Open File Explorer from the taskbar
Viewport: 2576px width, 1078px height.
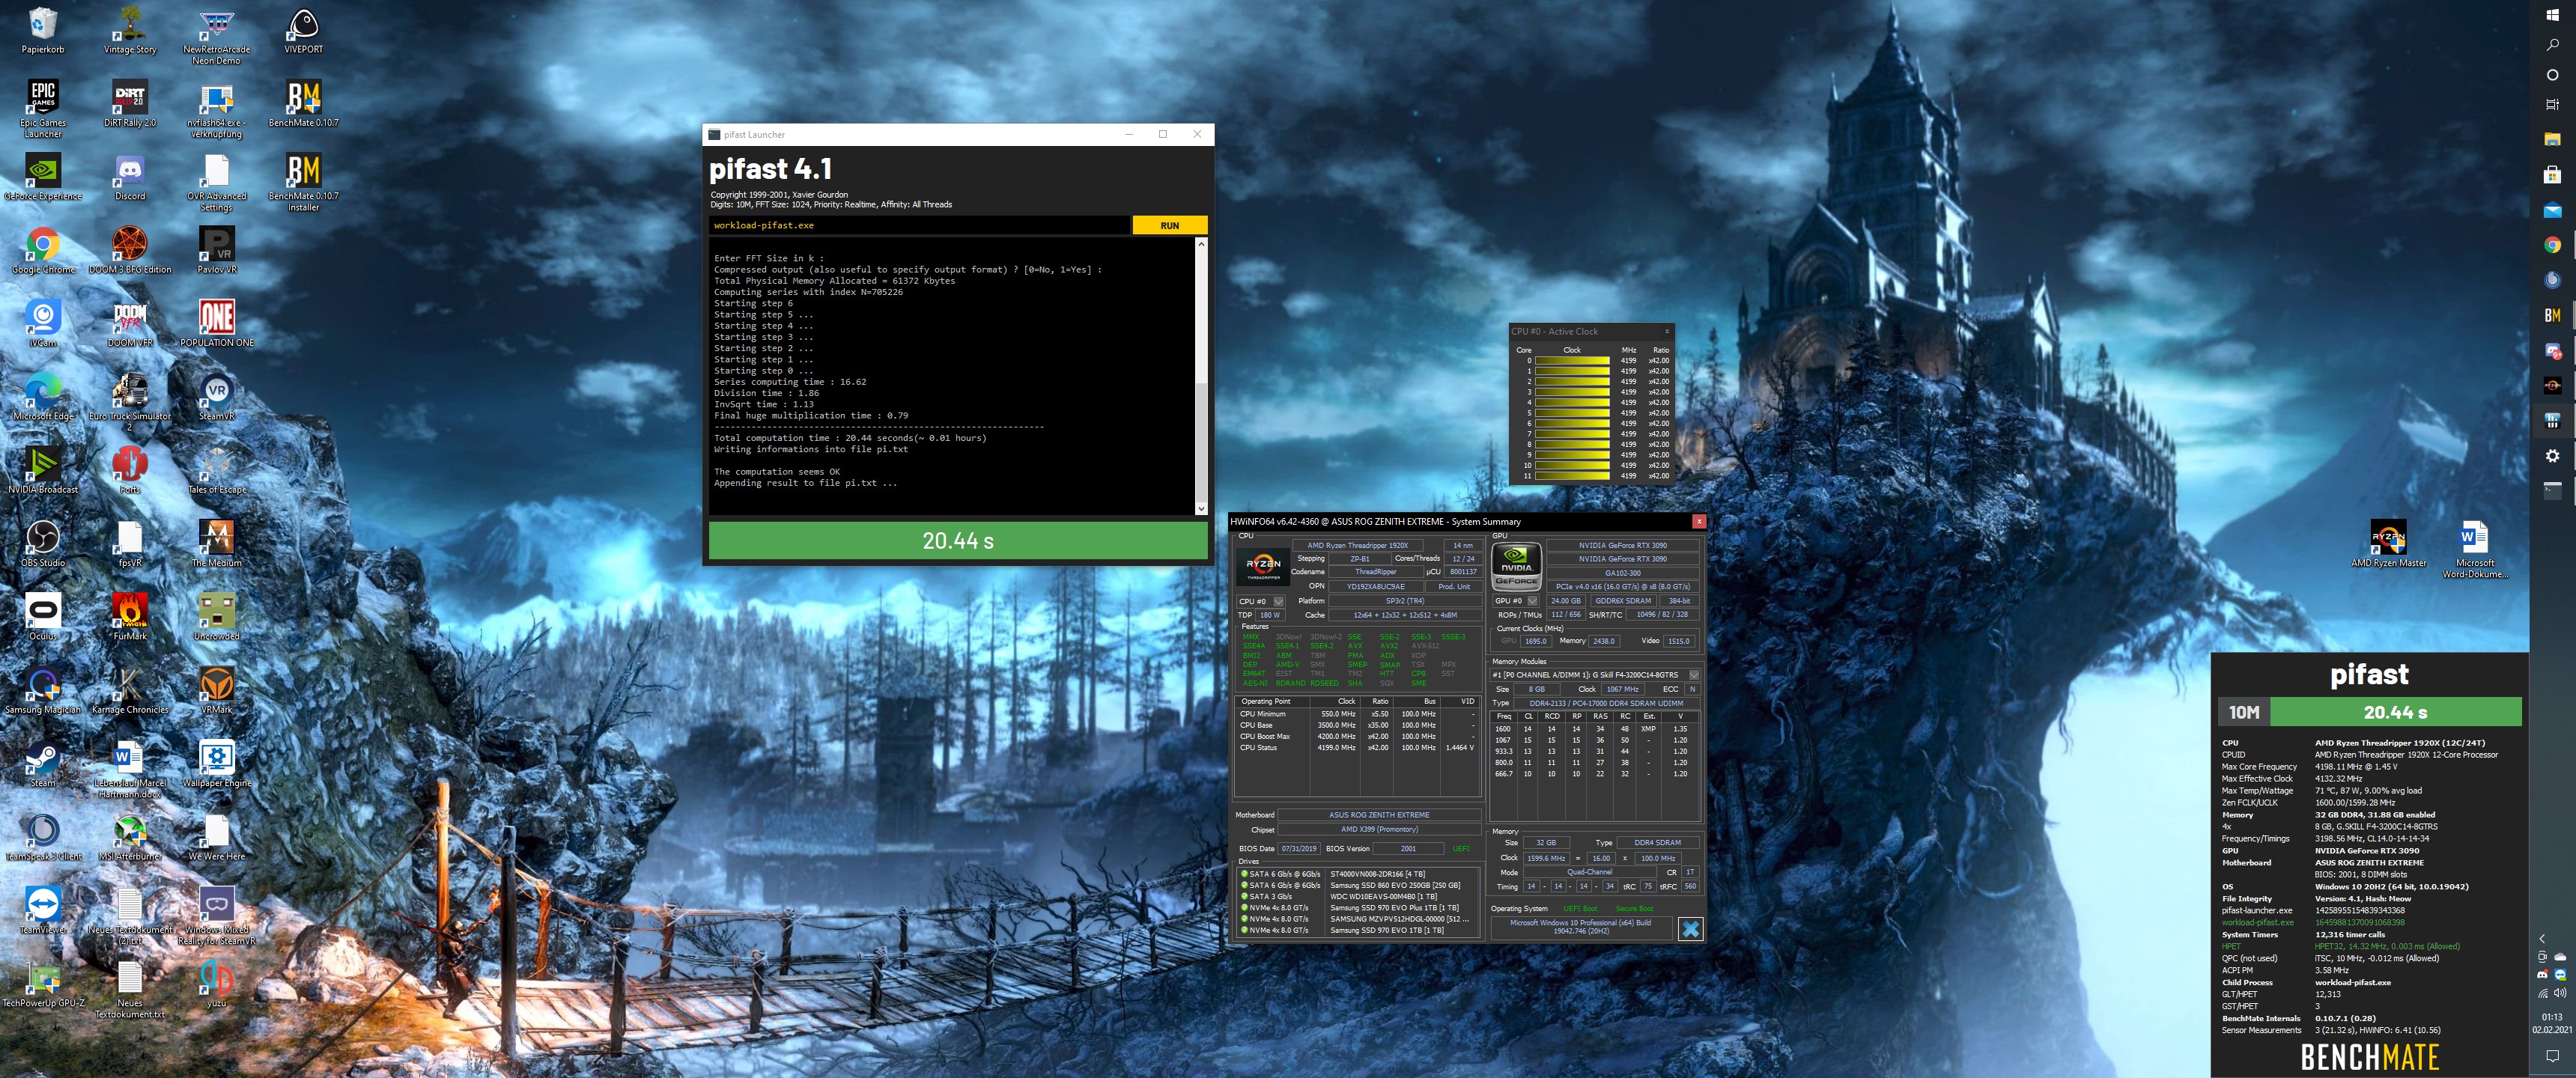2552,139
